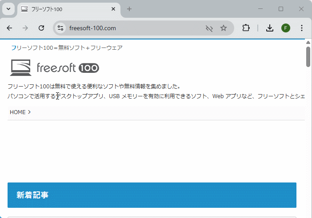Go back to the previous page

point(10,28)
